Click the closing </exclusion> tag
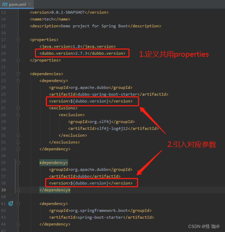This screenshot has width=225, height=232. [x=73, y=135]
